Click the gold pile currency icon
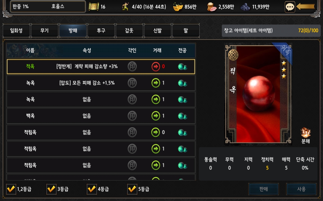Screen dimensions: 323x201 pos(178,7)
